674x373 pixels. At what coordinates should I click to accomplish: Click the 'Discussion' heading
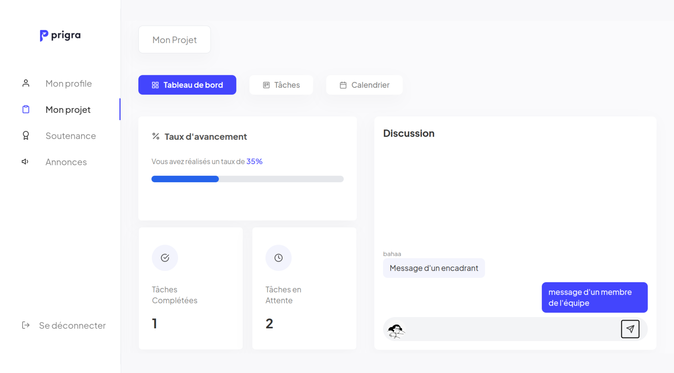pyautogui.click(x=409, y=133)
